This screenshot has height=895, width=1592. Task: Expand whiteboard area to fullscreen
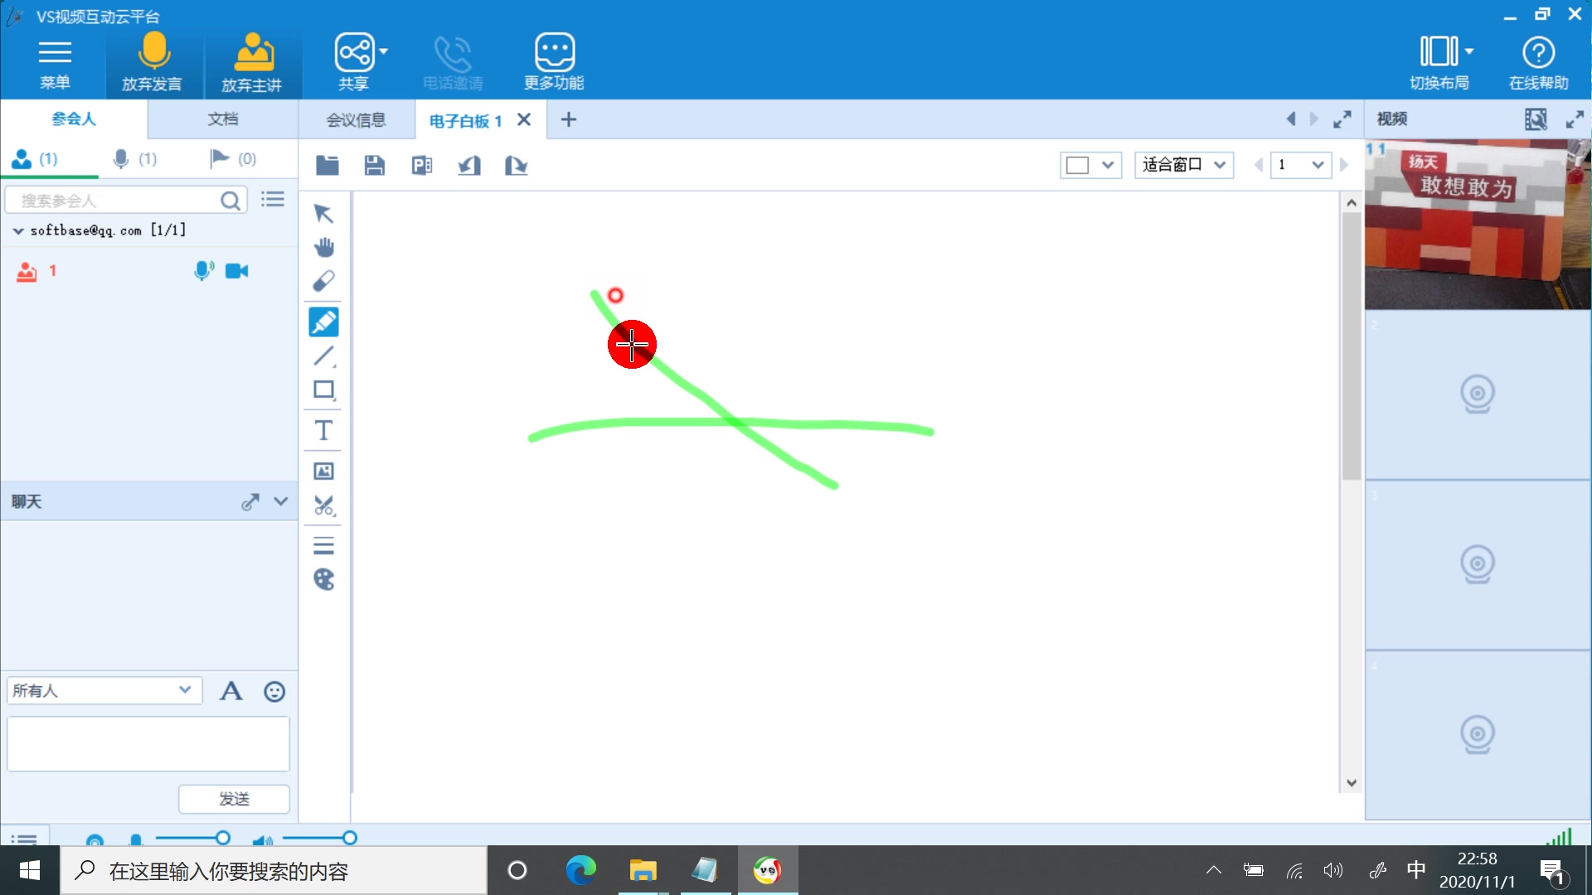click(x=1342, y=119)
